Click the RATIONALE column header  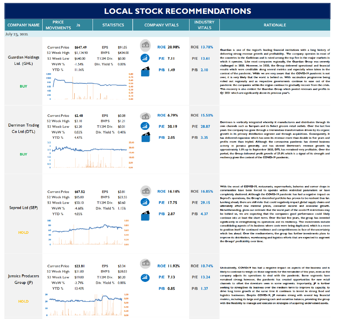pyautogui.click(x=275, y=25)
